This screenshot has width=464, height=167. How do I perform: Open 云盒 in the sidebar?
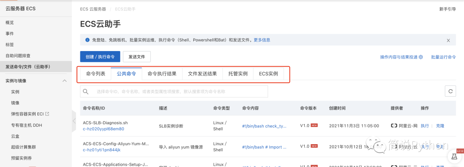coord(15,136)
